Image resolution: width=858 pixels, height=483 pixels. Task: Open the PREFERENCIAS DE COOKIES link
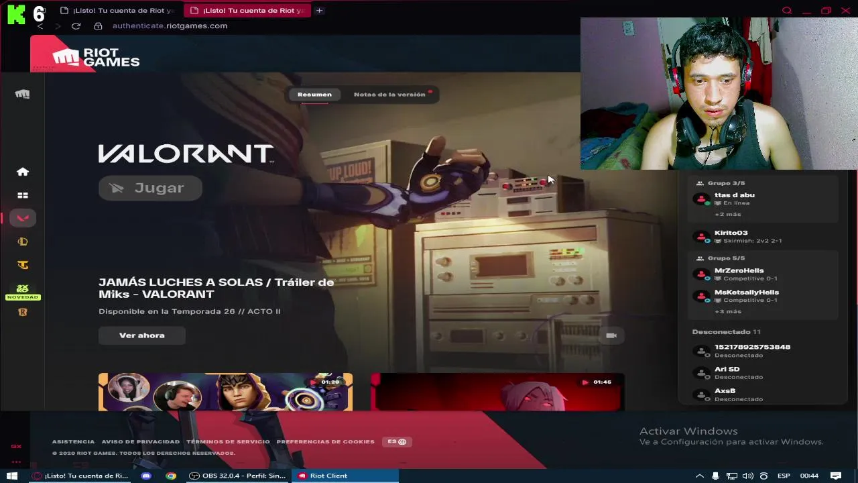point(326,441)
